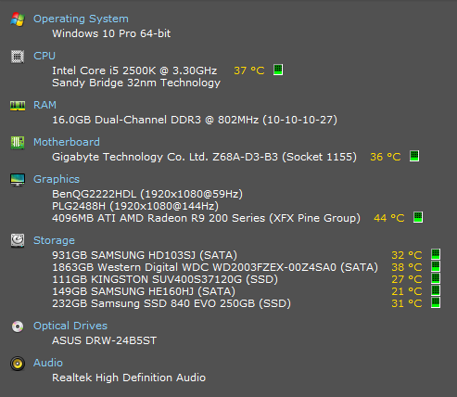The width and height of the screenshot is (457, 397).
Task: Click the Storage hard drive icon
Action: click(x=18, y=240)
